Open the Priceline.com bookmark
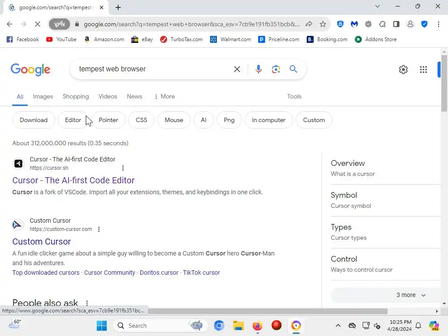The width and height of the screenshot is (448, 336). pyautogui.click(x=279, y=39)
